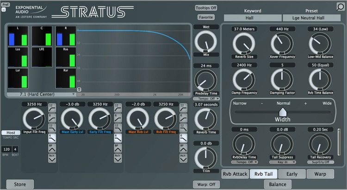Viewport: 347px width, 190px height.
Task: Open Tempo: Off dropdown under Predelay Time
Action: 206,99
